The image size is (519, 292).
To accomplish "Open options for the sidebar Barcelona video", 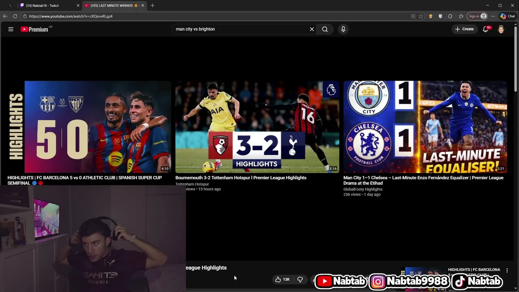I will [507, 270].
